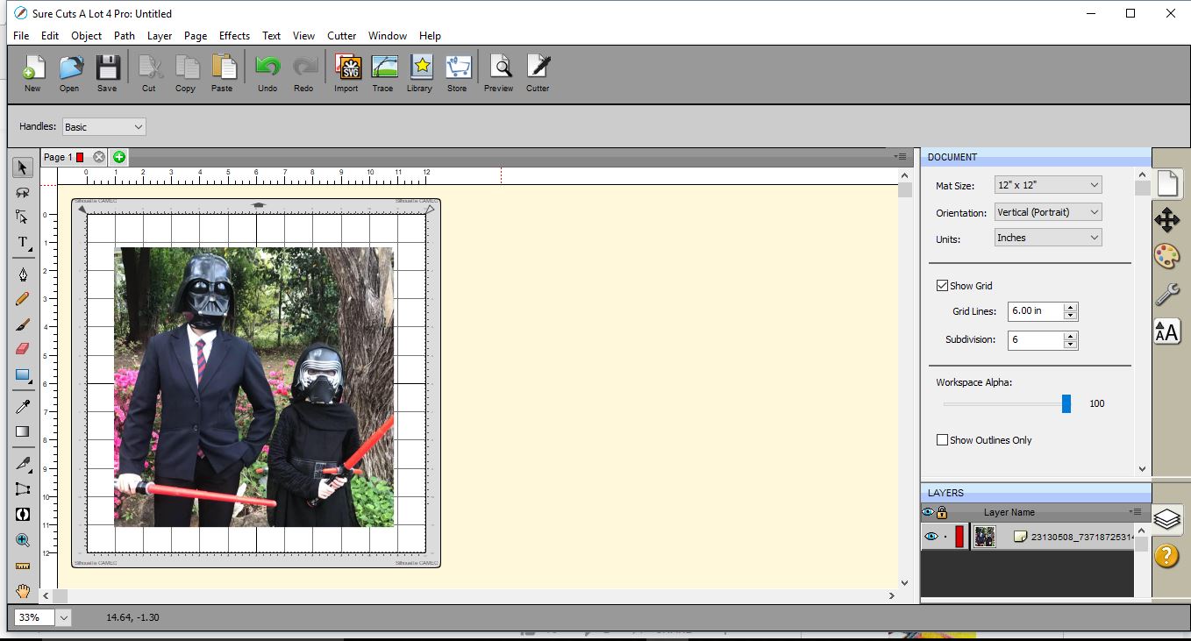Select the Zoom magnifier tool
Screen dimensions: 1191x641
(x=24, y=540)
